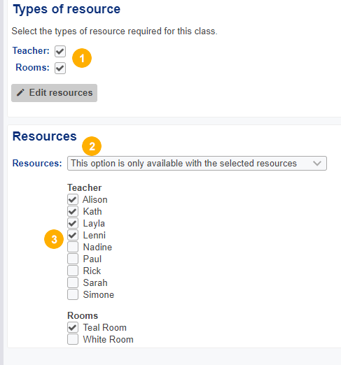Click the chevron arrow of Resources dropdown
Image resolution: width=341 pixels, height=365 pixels.
tap(317, 163)
